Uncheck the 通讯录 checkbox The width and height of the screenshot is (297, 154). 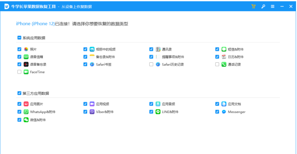151,49
